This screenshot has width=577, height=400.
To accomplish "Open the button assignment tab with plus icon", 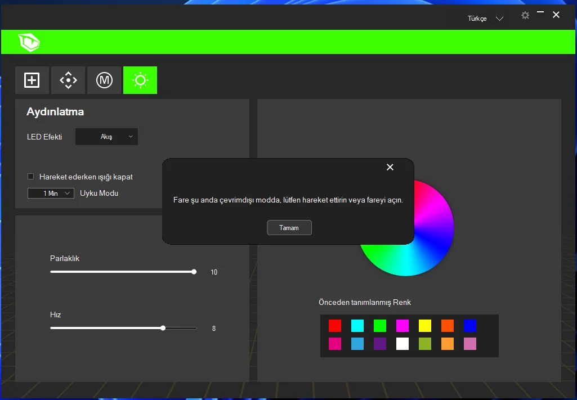I will [32, 80].
